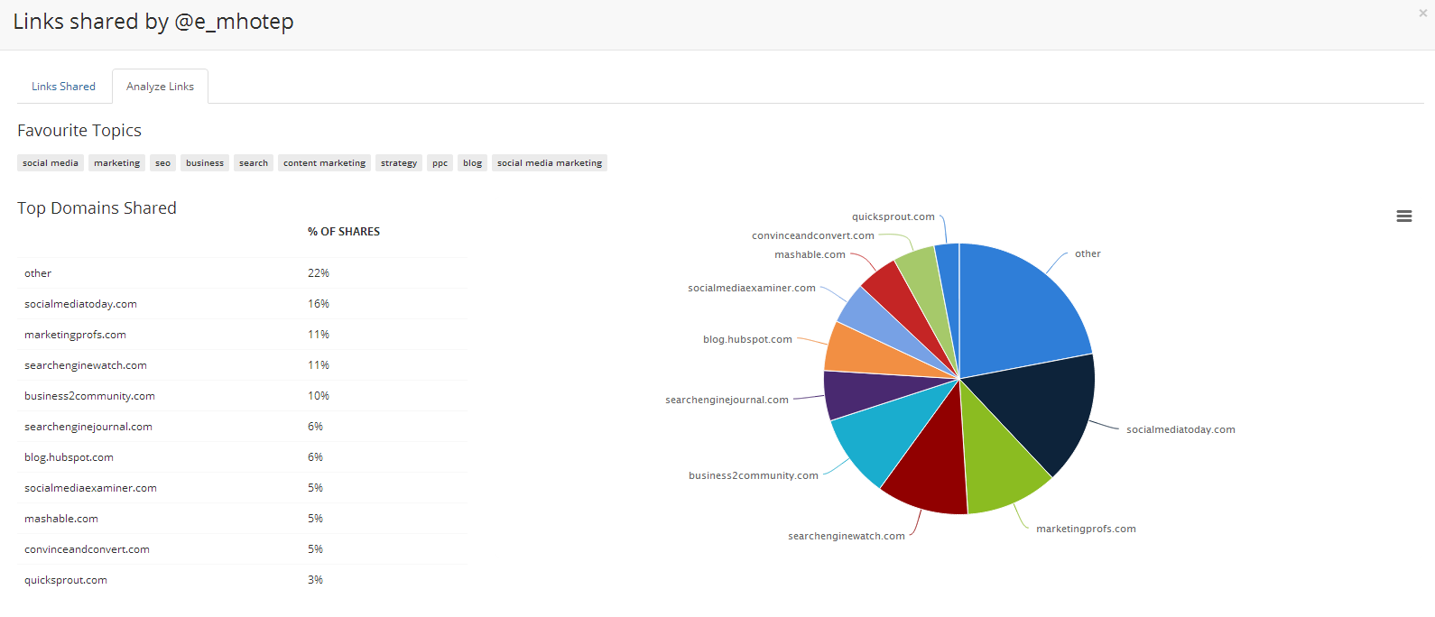Choose the 'ppc' topic tag
Viewport: 1435px width, 617px height.
point(440,163)
